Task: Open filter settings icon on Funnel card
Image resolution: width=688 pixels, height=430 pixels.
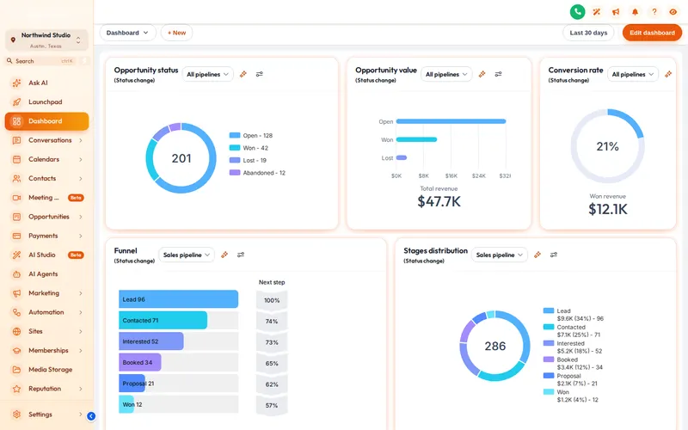Action: pyautogui.click(x=241, y=255)
